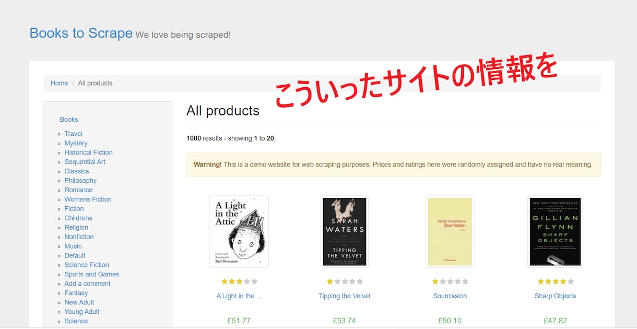Click the 'We love being scraped!' tagline
Image resolution: width=637 pixels, height=329 pixels.
click(x=183, y=35)
